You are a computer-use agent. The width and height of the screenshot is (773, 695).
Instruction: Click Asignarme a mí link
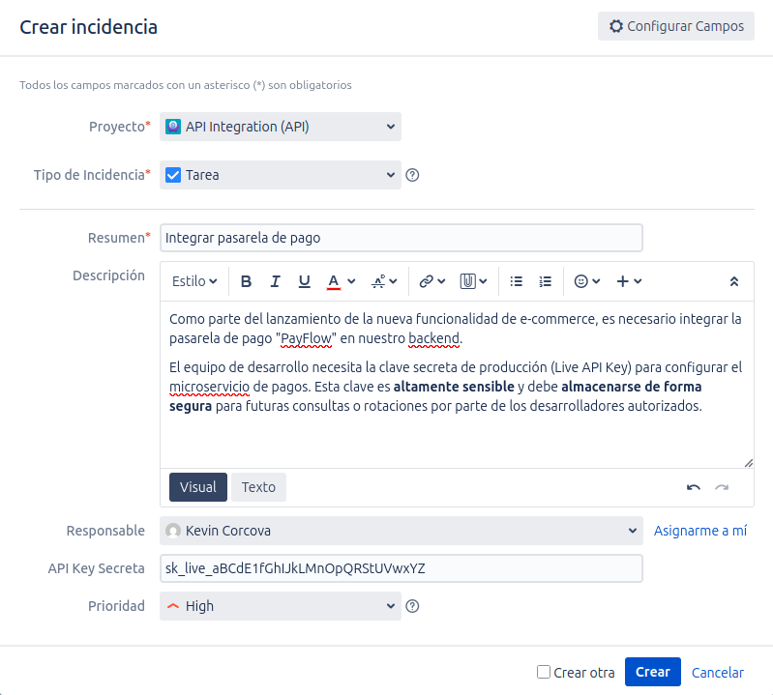tap(700, 531)
